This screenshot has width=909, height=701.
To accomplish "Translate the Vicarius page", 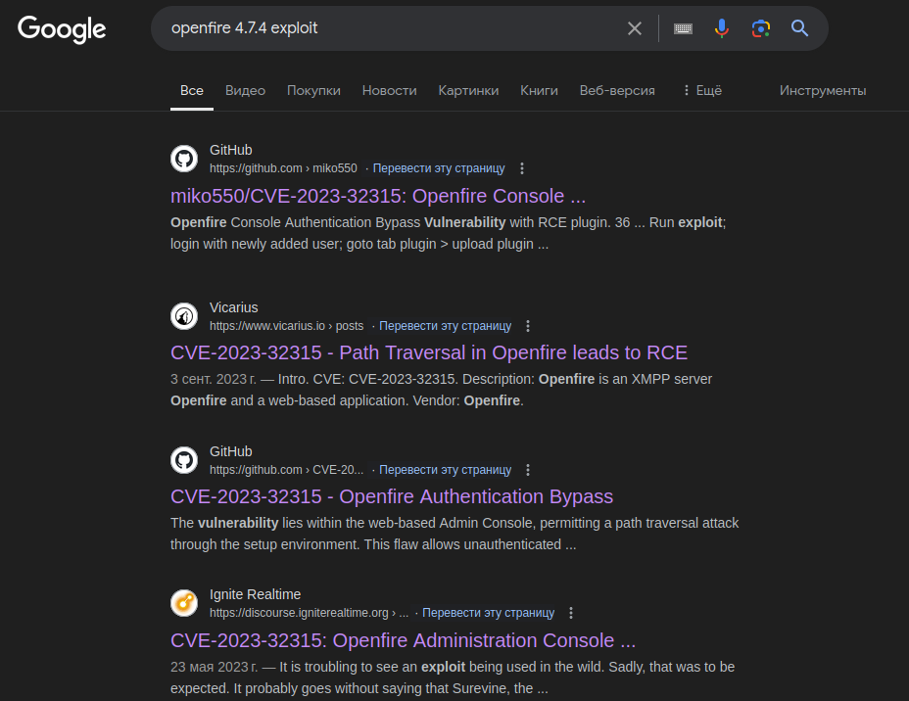I will tap(446, 326).
